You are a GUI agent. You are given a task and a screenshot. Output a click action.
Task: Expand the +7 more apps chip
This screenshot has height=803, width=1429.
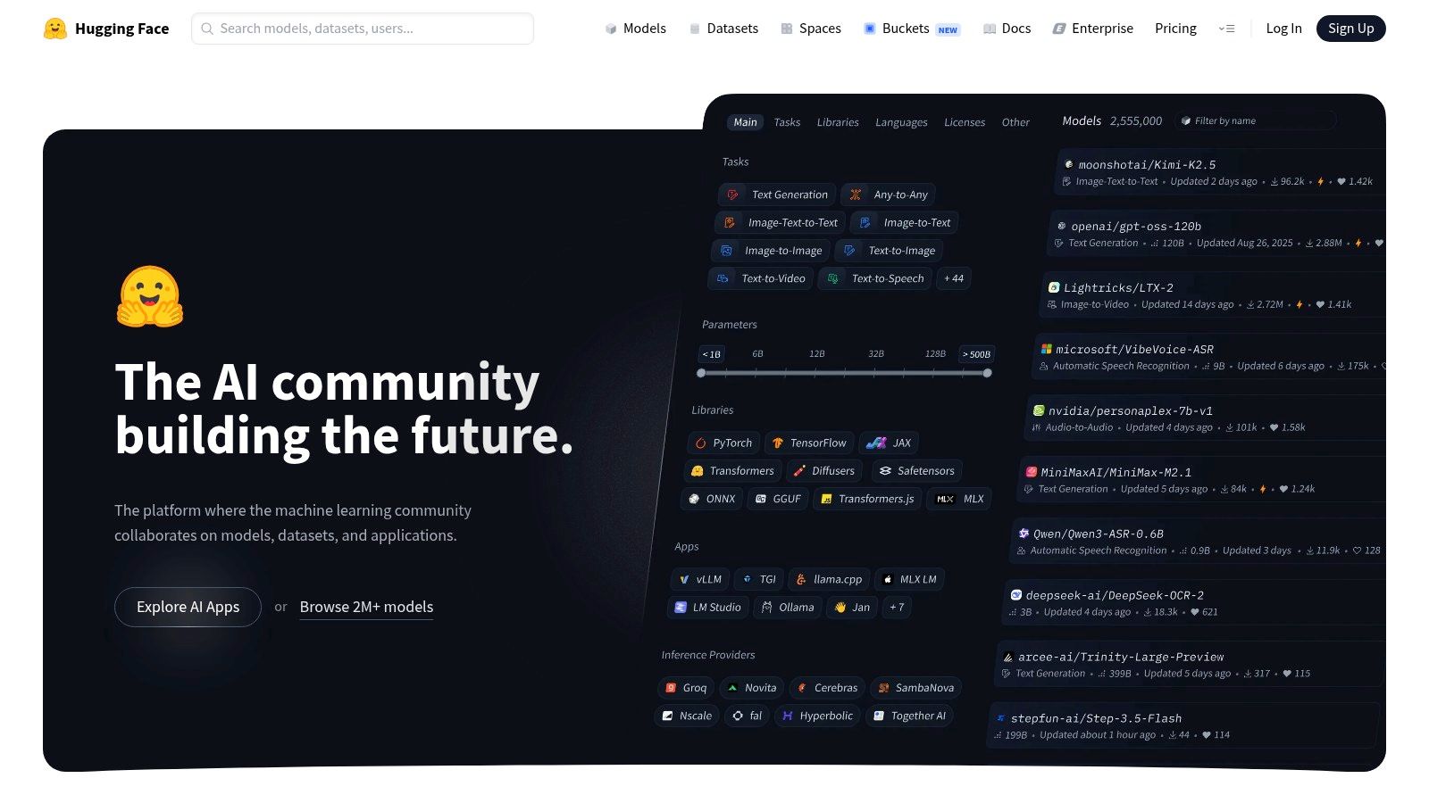pyautogui.click(x=897, y=607)
